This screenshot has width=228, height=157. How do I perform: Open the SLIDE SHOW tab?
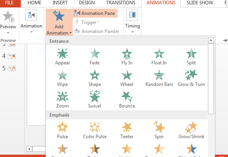(x=200, y=3)
